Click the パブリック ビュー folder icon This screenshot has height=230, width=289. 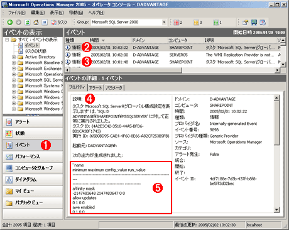pos(9,203)
